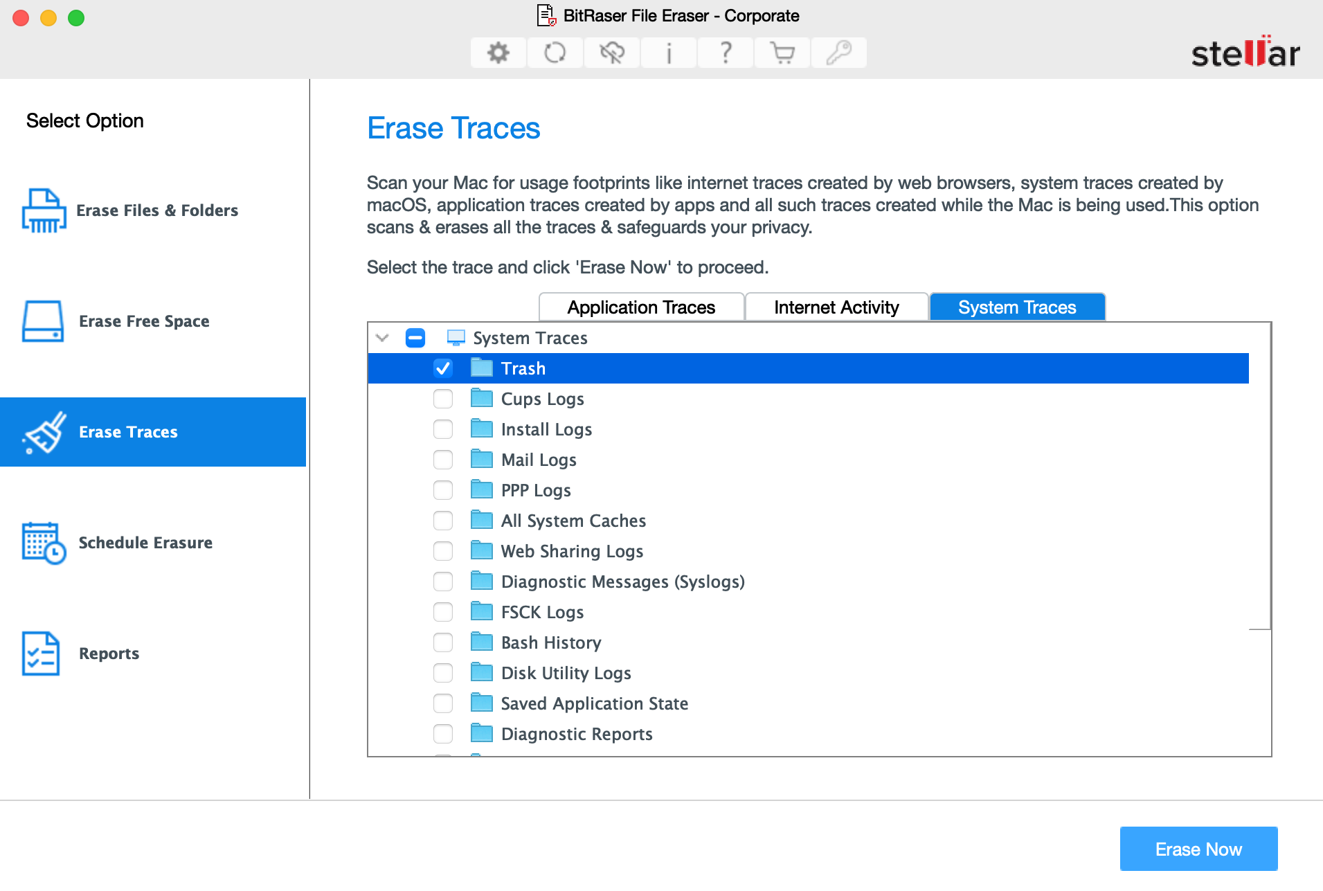Image resolution: width=1323 pixels, height=891 pixels.
Task: Check the Cups Logs checkbox
Action: coord(443,399)
